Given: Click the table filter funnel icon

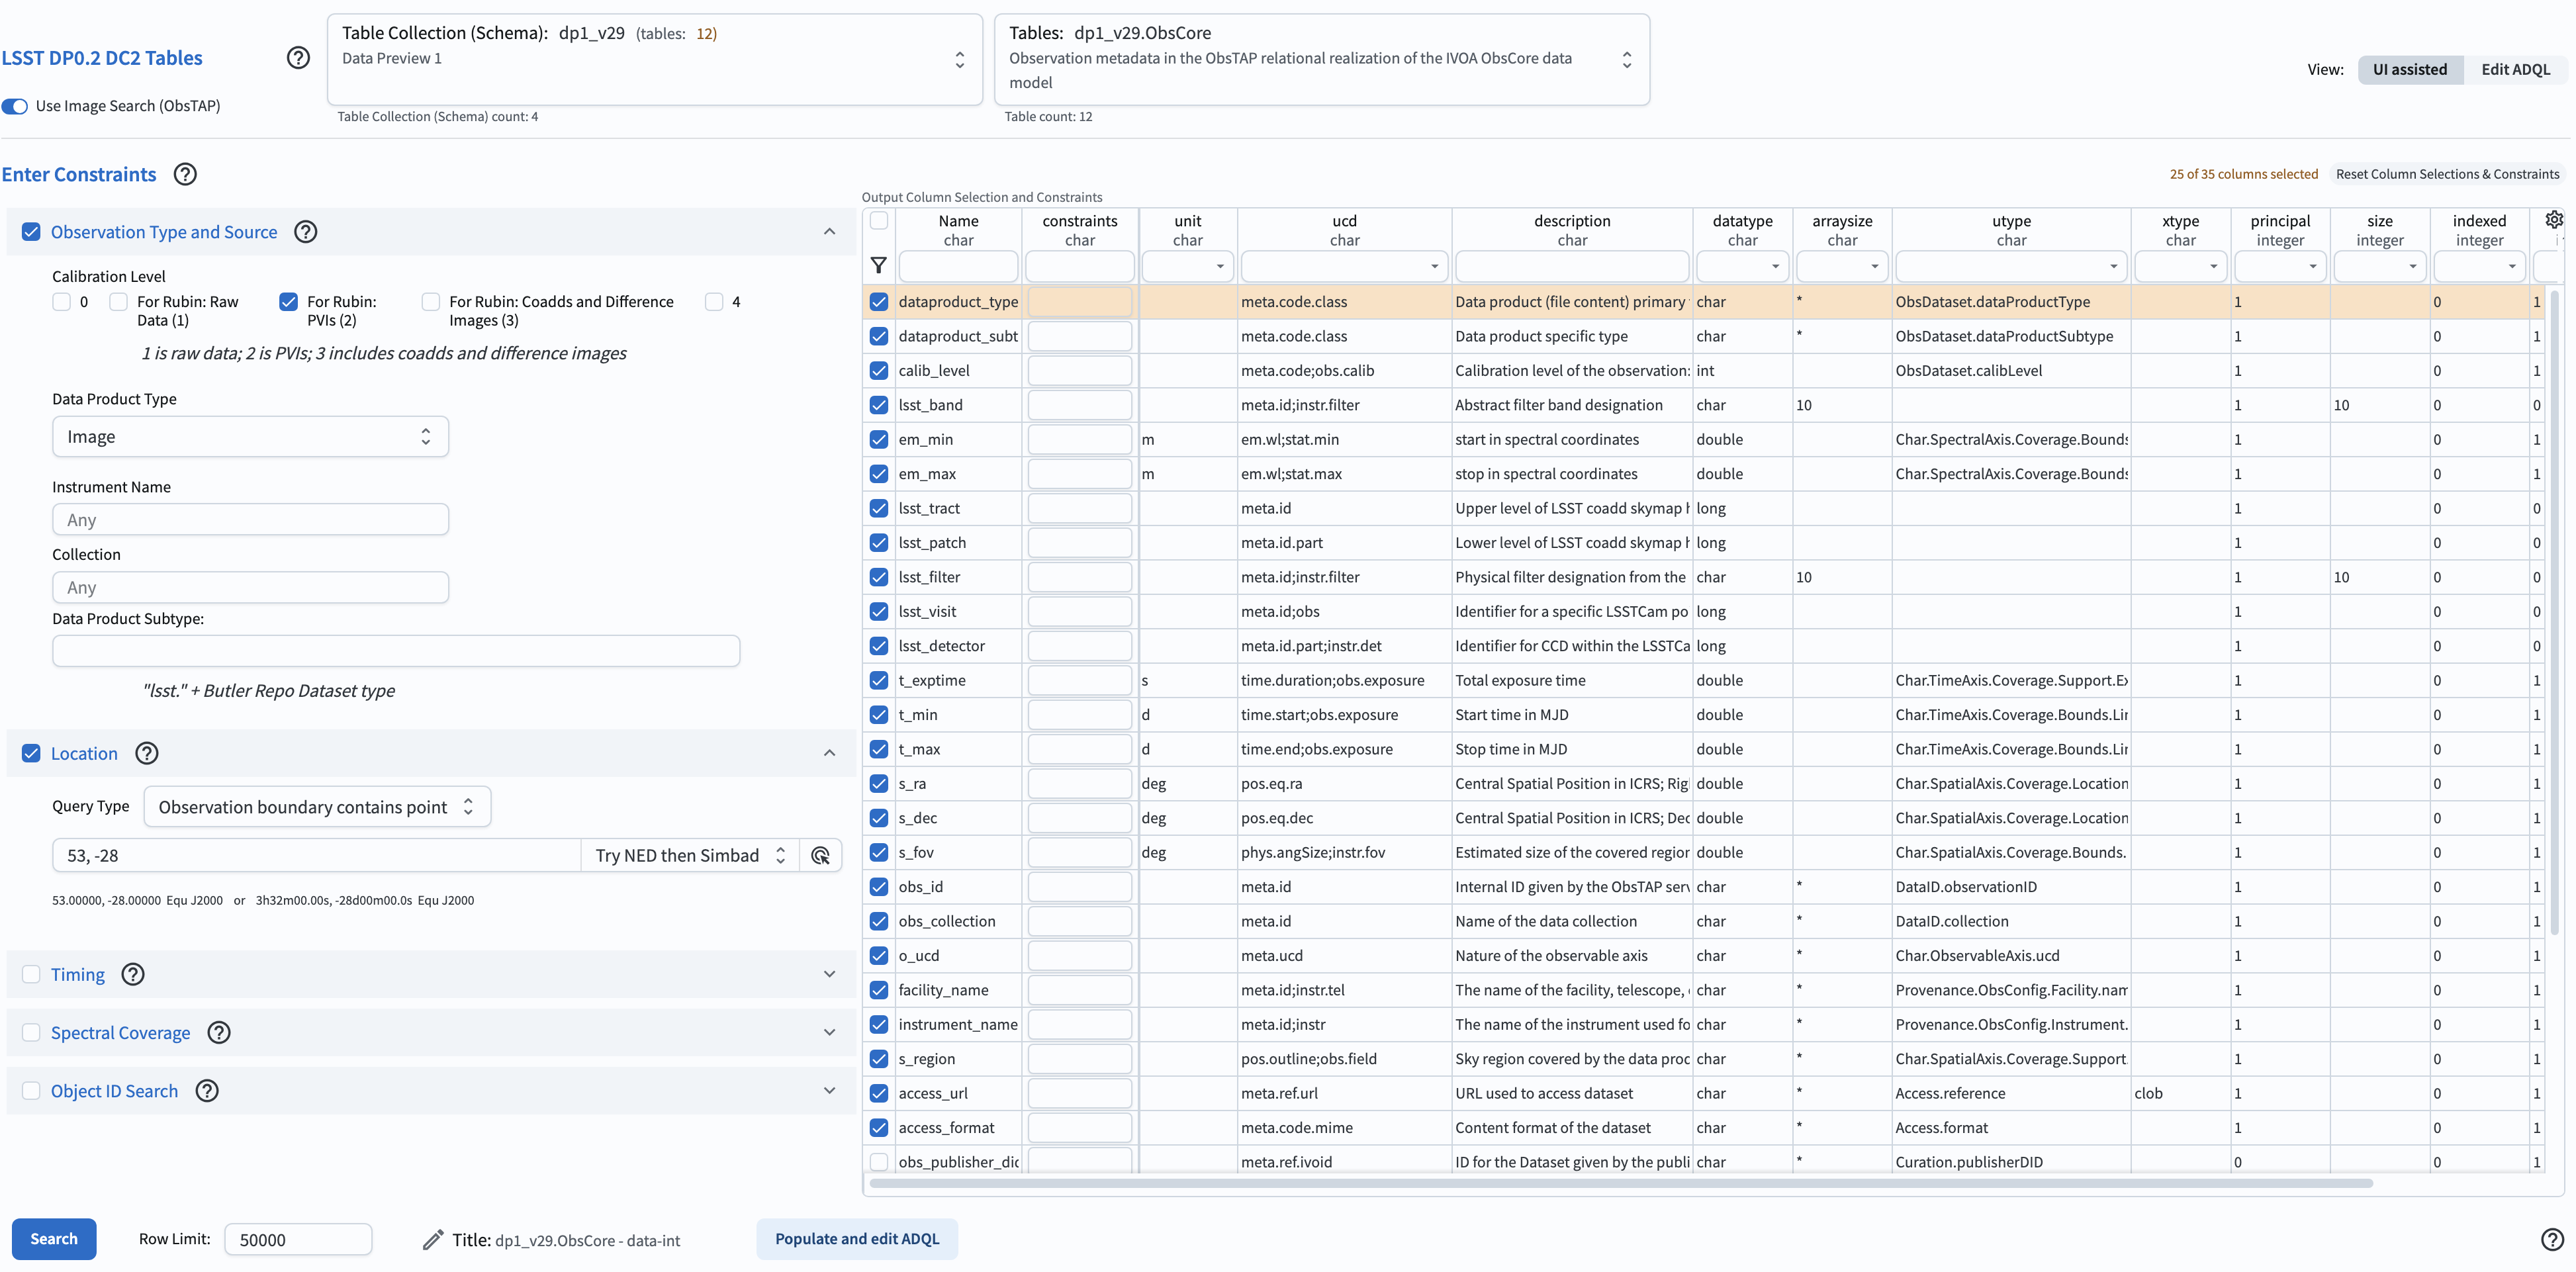Looking at the screenshot, I should (878, 265).
